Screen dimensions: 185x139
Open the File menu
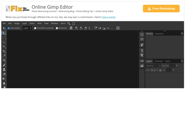[4, 23]
